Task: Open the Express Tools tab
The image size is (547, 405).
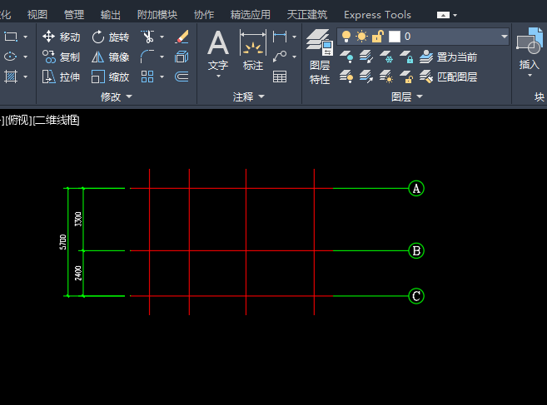Action: point(377,14)
